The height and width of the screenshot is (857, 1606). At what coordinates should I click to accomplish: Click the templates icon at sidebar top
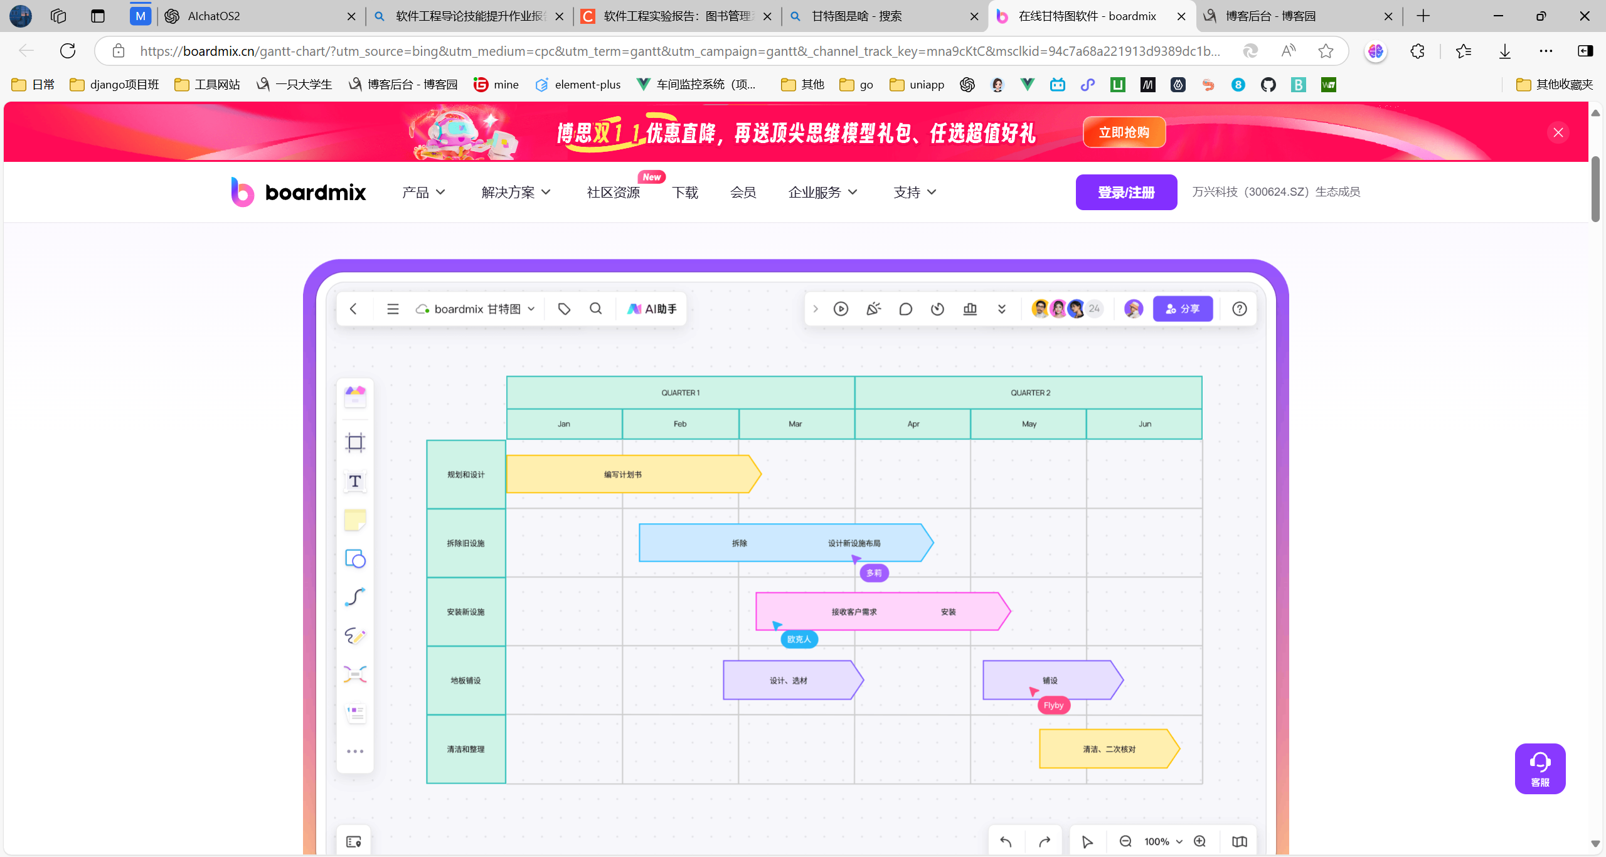click(355, 396)
